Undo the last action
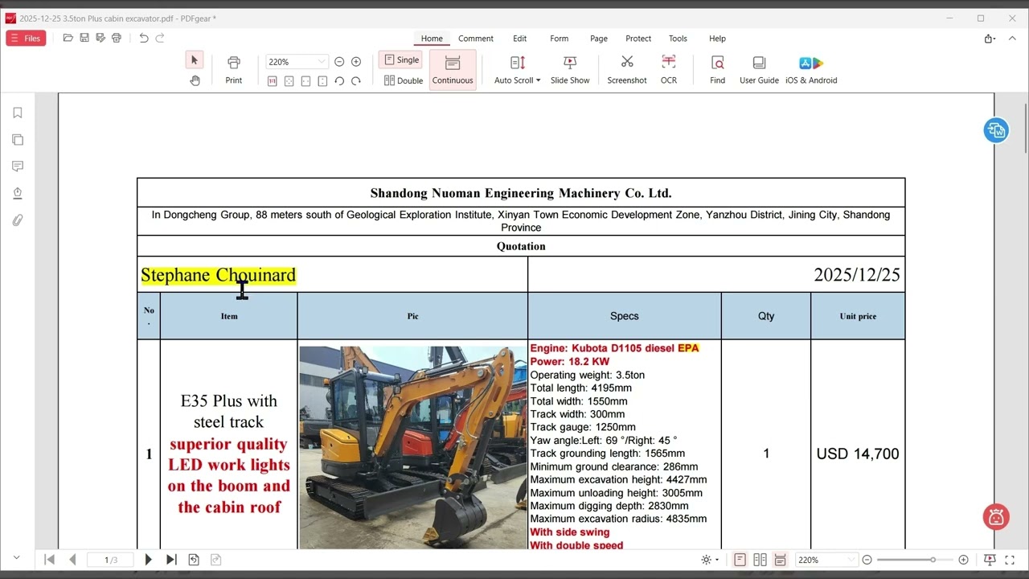1029x579 pixels. pyautogui.click(x=144, y=38)
